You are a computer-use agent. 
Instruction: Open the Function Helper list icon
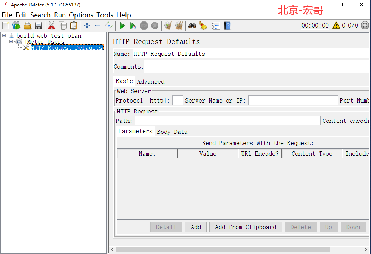coord(216,26)
